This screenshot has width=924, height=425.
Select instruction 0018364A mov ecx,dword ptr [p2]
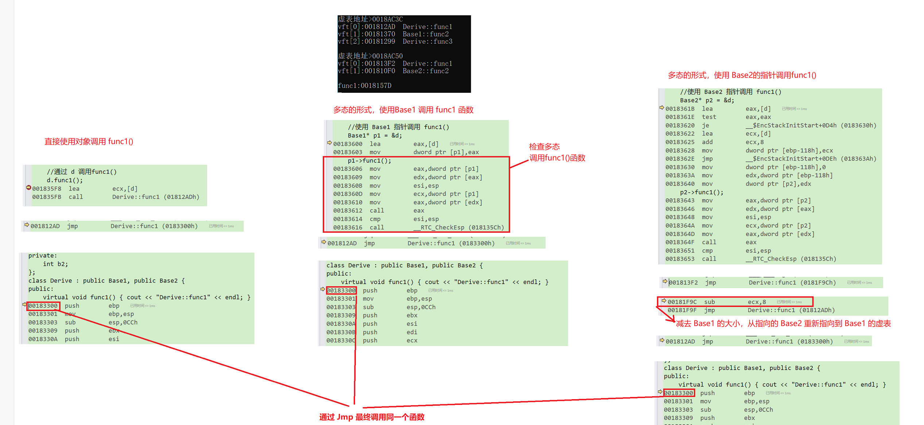tap(738, 226)
